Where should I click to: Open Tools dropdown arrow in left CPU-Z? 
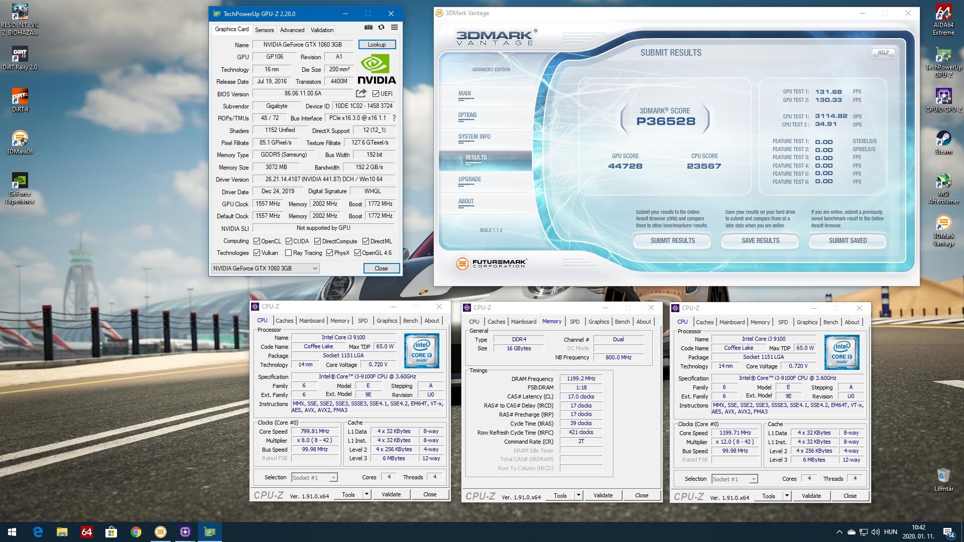click(x=367, y=494)
